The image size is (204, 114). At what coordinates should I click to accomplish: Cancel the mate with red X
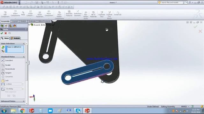coord(6,33)
